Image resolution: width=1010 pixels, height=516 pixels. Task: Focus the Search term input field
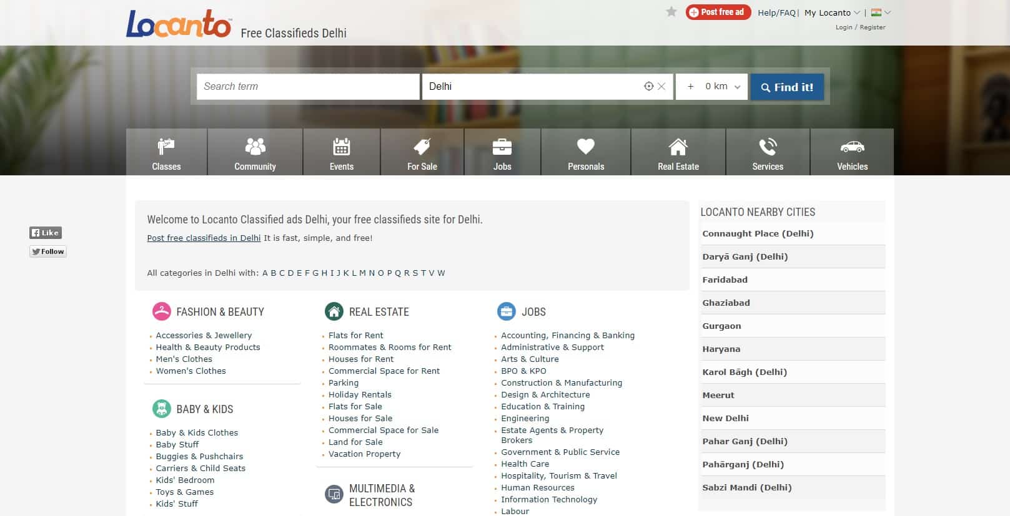(x=308, y=87)
